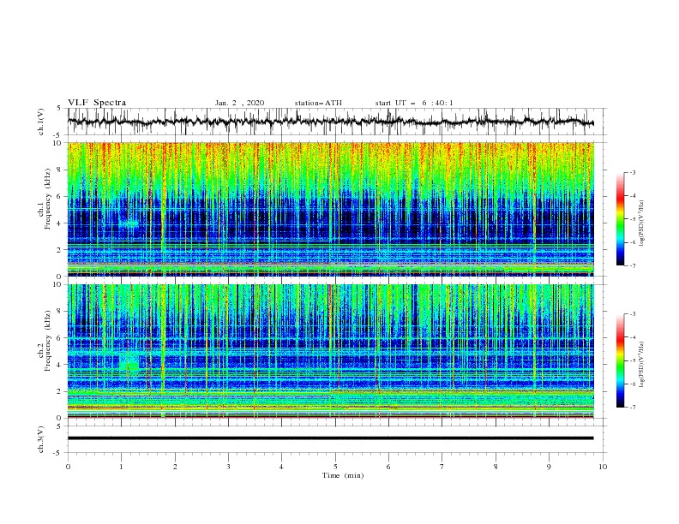Click time axis tick label "2"
The image size is (679, 524).
pos(175,467)
